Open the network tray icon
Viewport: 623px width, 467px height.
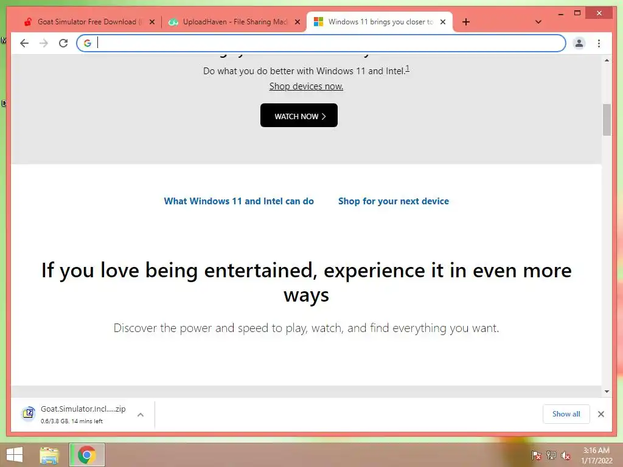click(x=551, y=455)
